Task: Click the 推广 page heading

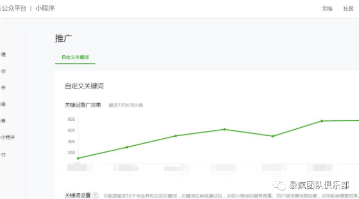Action: point(63,38)
